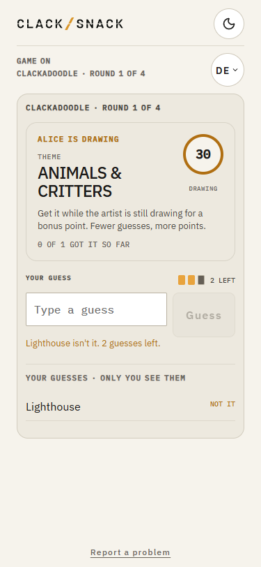Click the first orange guess-remaining pip
The height and width of the screenshot is (567, 261).
[182, 280]
